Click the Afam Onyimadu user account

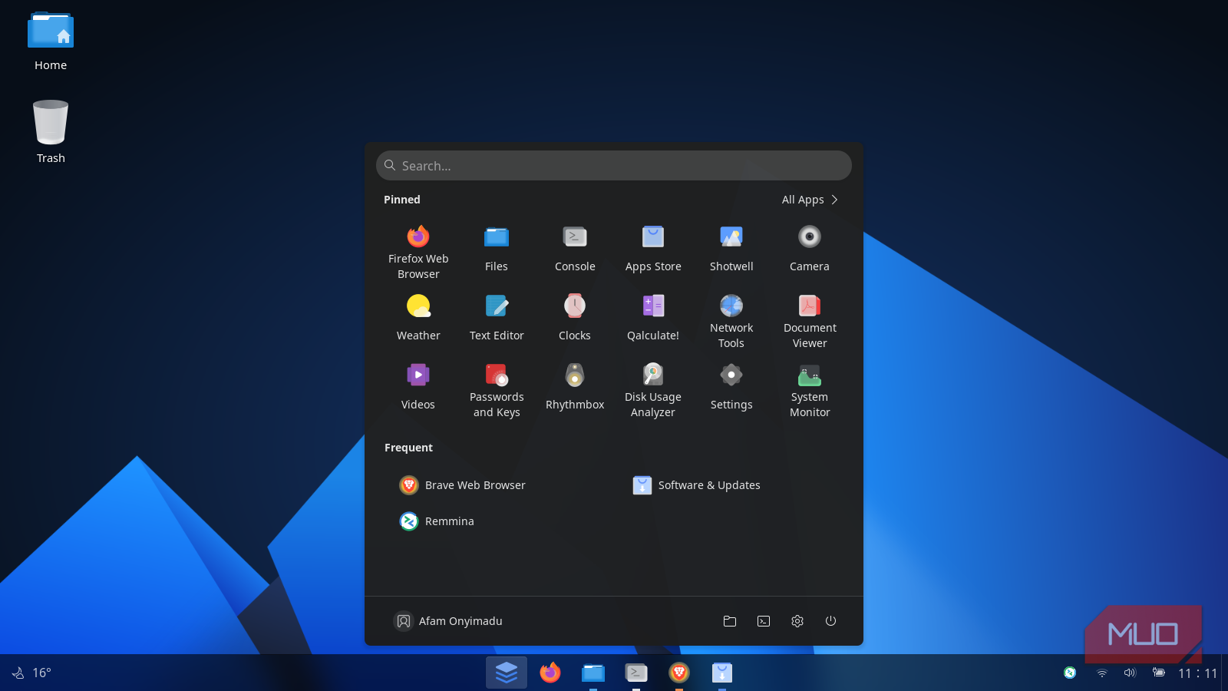coord(448,621)
